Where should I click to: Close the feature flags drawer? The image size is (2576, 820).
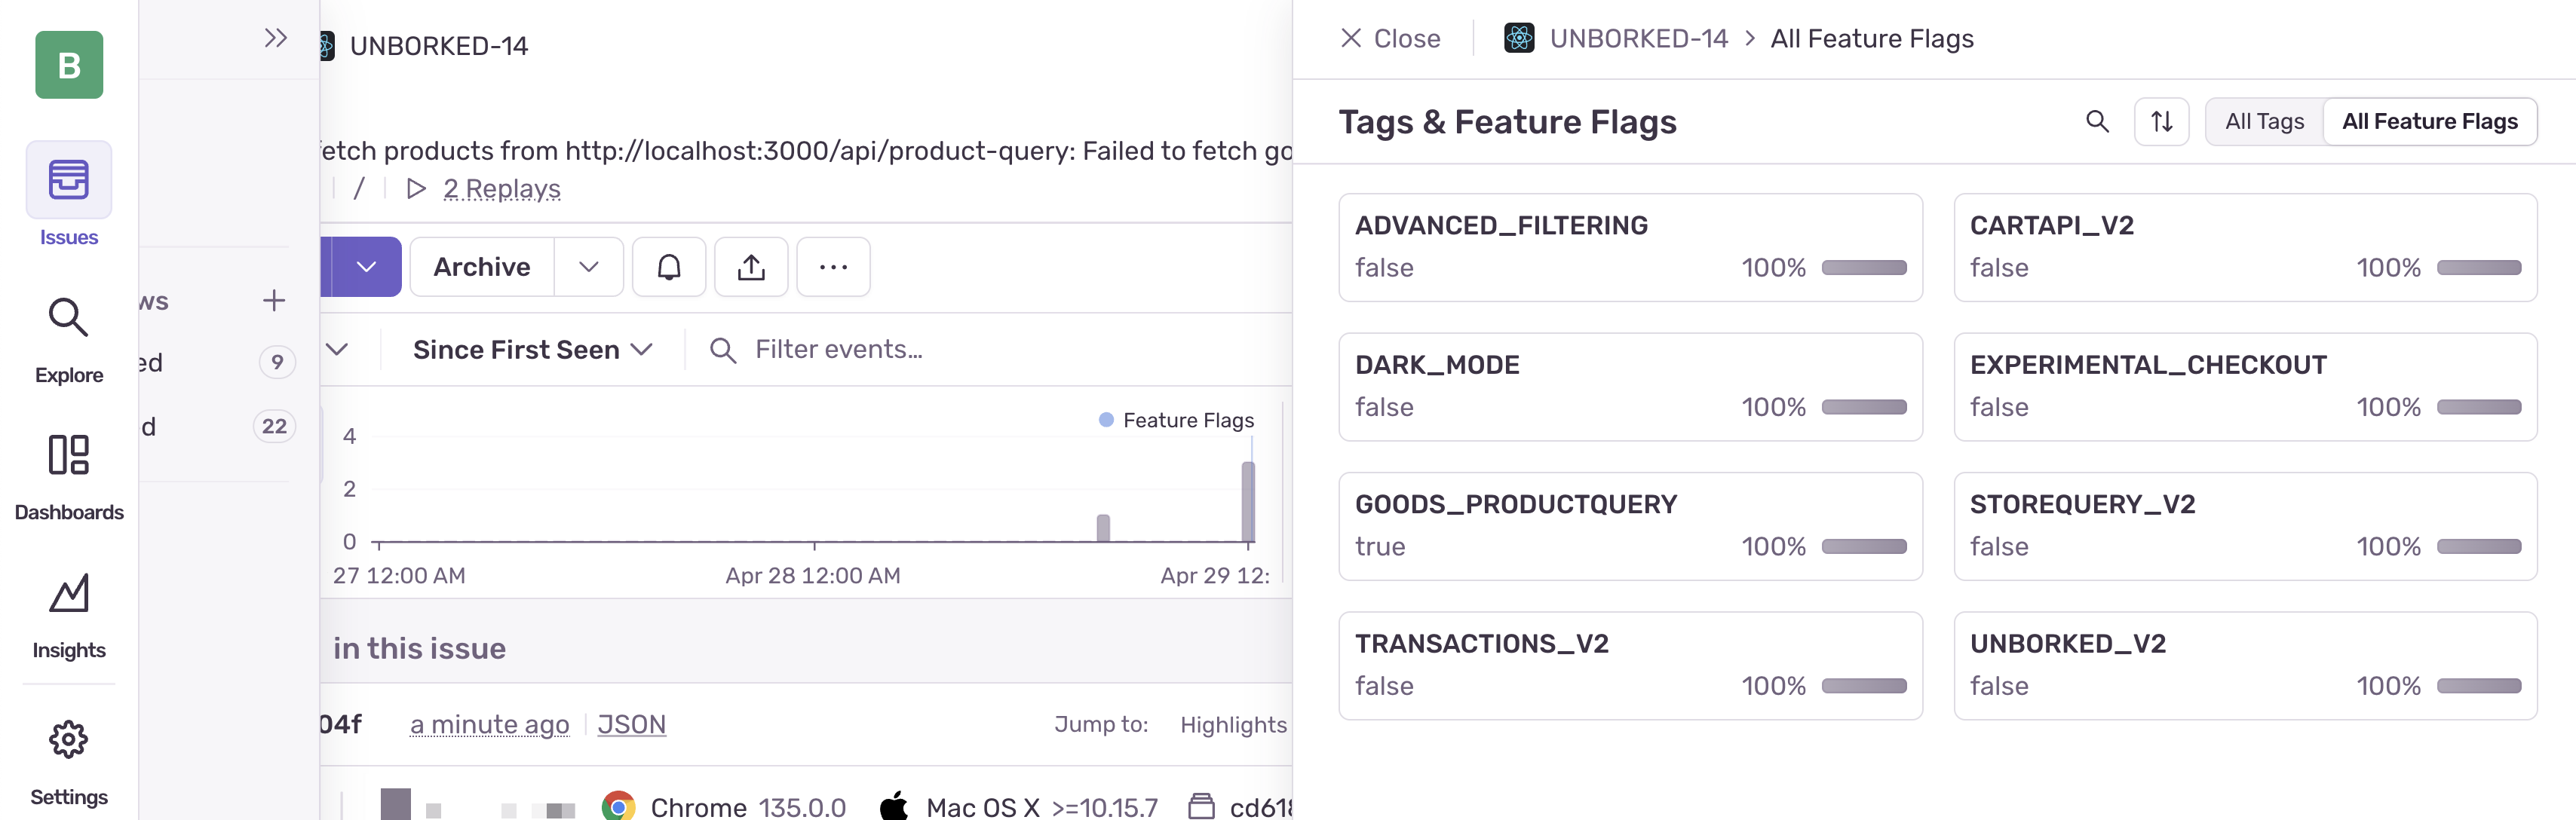(x=1390, y=38)
